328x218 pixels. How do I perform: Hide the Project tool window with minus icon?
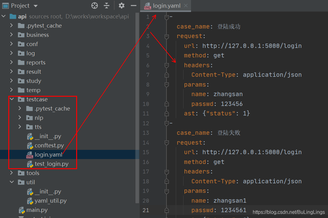[x=134, y=6]
